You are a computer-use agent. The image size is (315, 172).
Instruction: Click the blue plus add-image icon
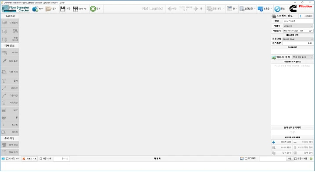(x=274, y=142)
